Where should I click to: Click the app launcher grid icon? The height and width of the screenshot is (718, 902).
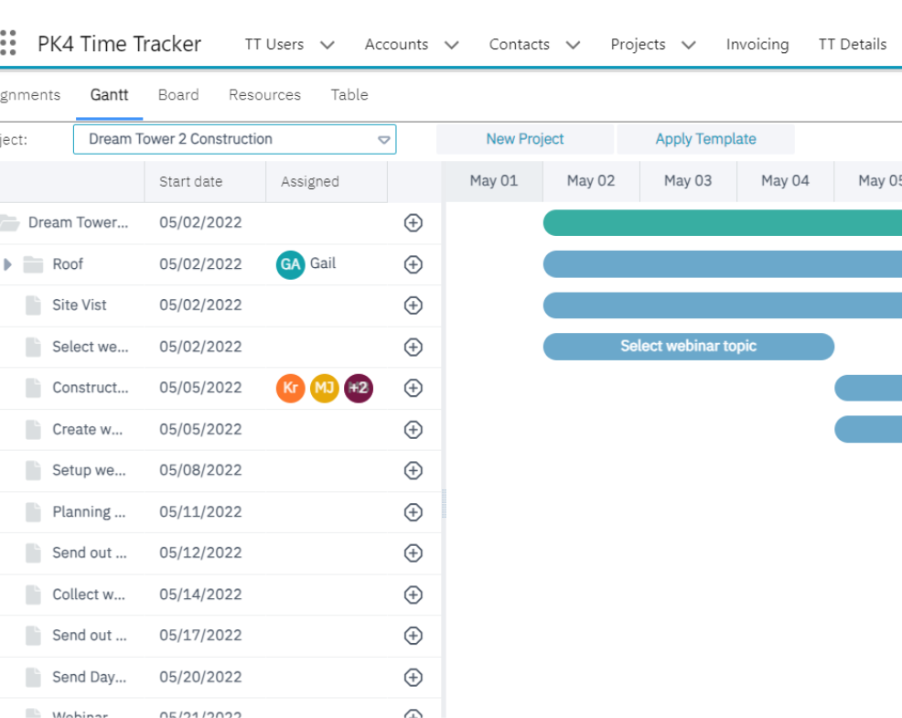(9, 43)
